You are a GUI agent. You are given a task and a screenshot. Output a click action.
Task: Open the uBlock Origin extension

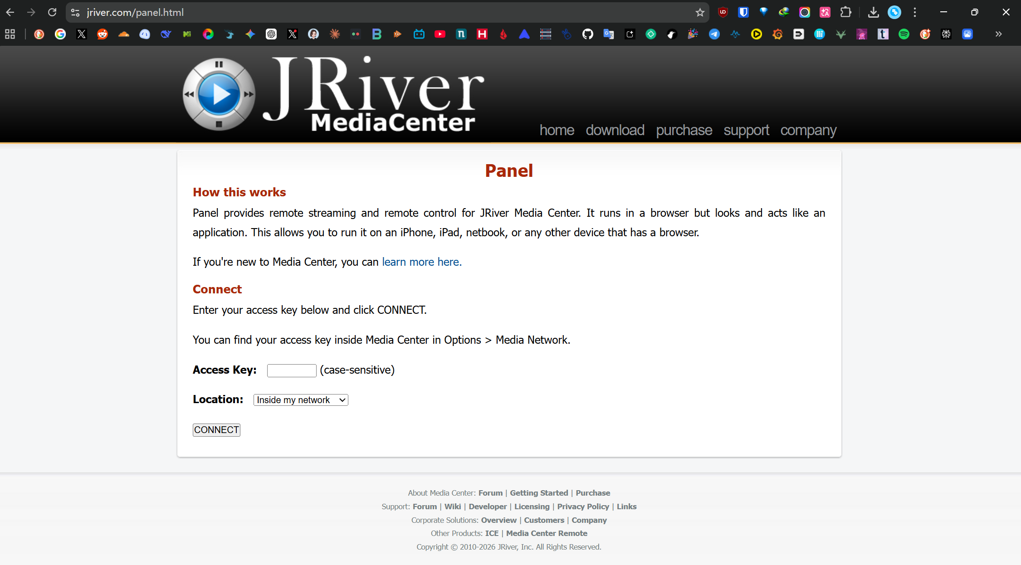[x=723, y=12]
